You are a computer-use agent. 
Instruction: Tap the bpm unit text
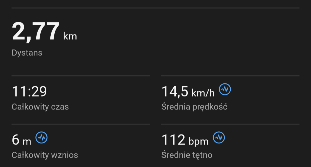[x=198, y=141]
